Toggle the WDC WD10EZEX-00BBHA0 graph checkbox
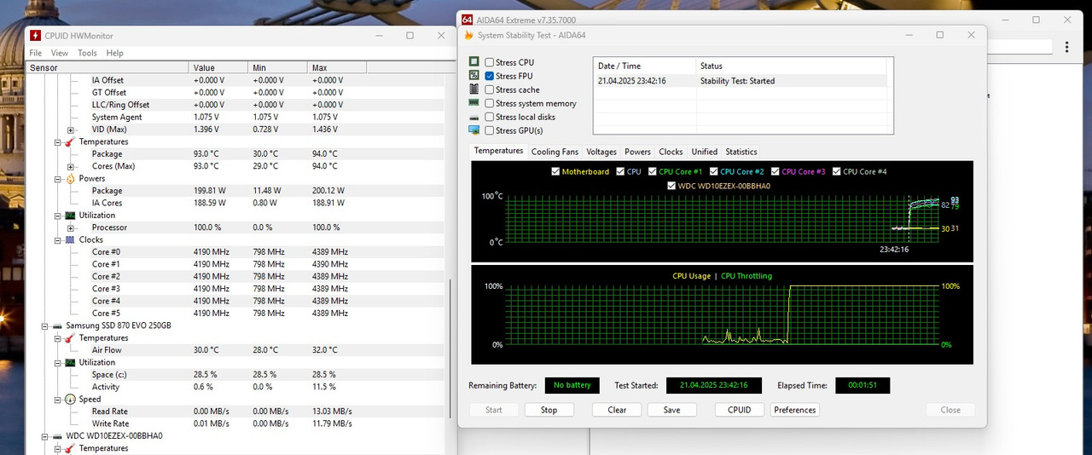The image size is (1092, 455). pyautogui.click(x=671, y=185)
